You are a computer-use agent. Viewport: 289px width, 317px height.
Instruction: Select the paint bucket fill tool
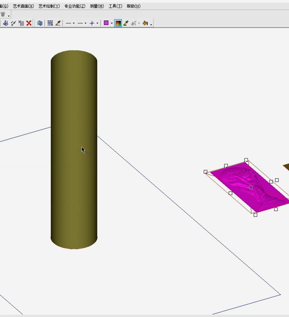click(144, 23)
